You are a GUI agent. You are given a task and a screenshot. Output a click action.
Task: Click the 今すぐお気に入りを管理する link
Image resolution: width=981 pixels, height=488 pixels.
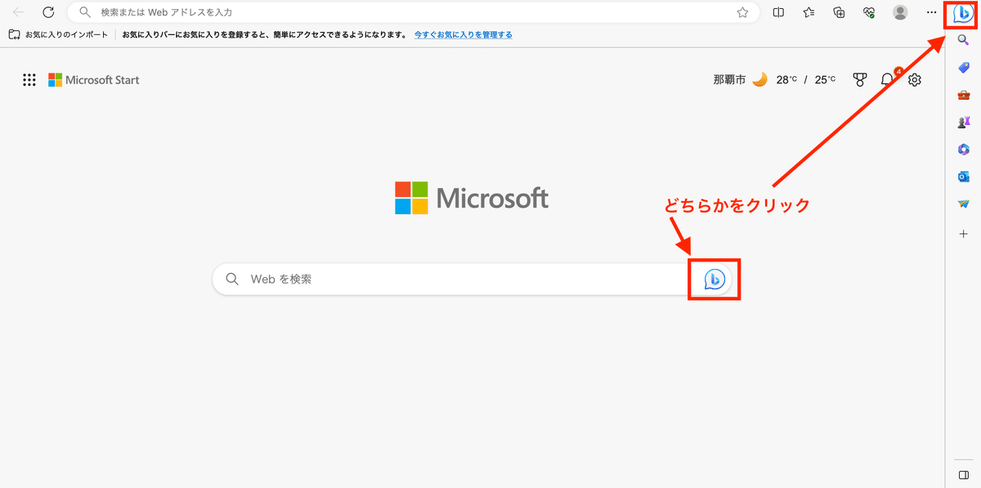pyautogui.click(x=464, y=35)
